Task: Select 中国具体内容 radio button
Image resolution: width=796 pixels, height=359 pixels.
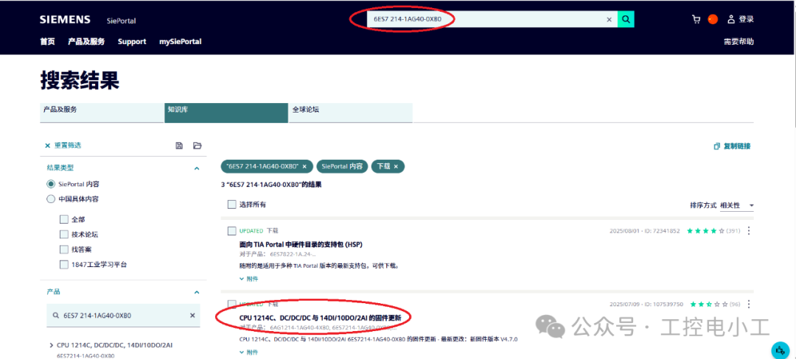Action: (51, 199)
